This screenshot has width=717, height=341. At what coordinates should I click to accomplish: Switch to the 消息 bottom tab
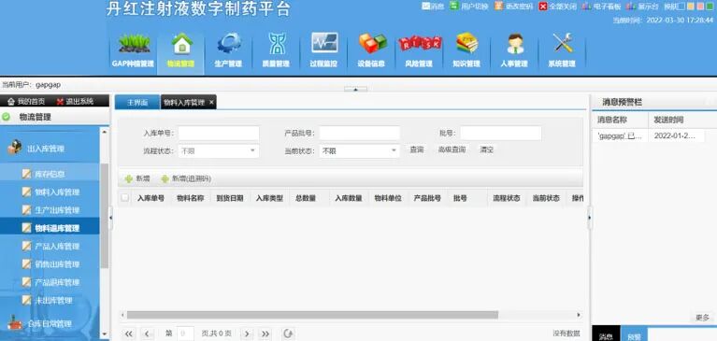coord(606,336)
